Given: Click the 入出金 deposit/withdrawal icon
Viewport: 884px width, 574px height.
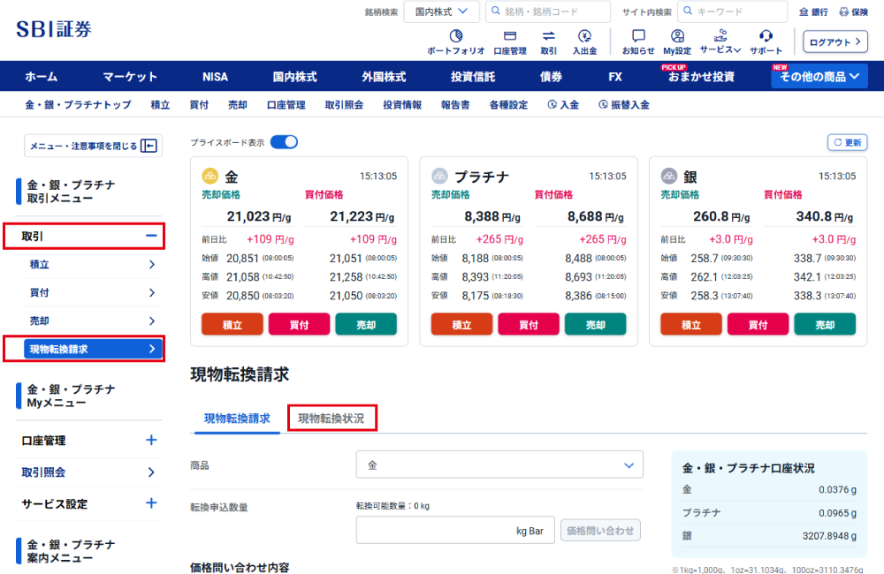Looking at the screenshot, I should point(584,37).
